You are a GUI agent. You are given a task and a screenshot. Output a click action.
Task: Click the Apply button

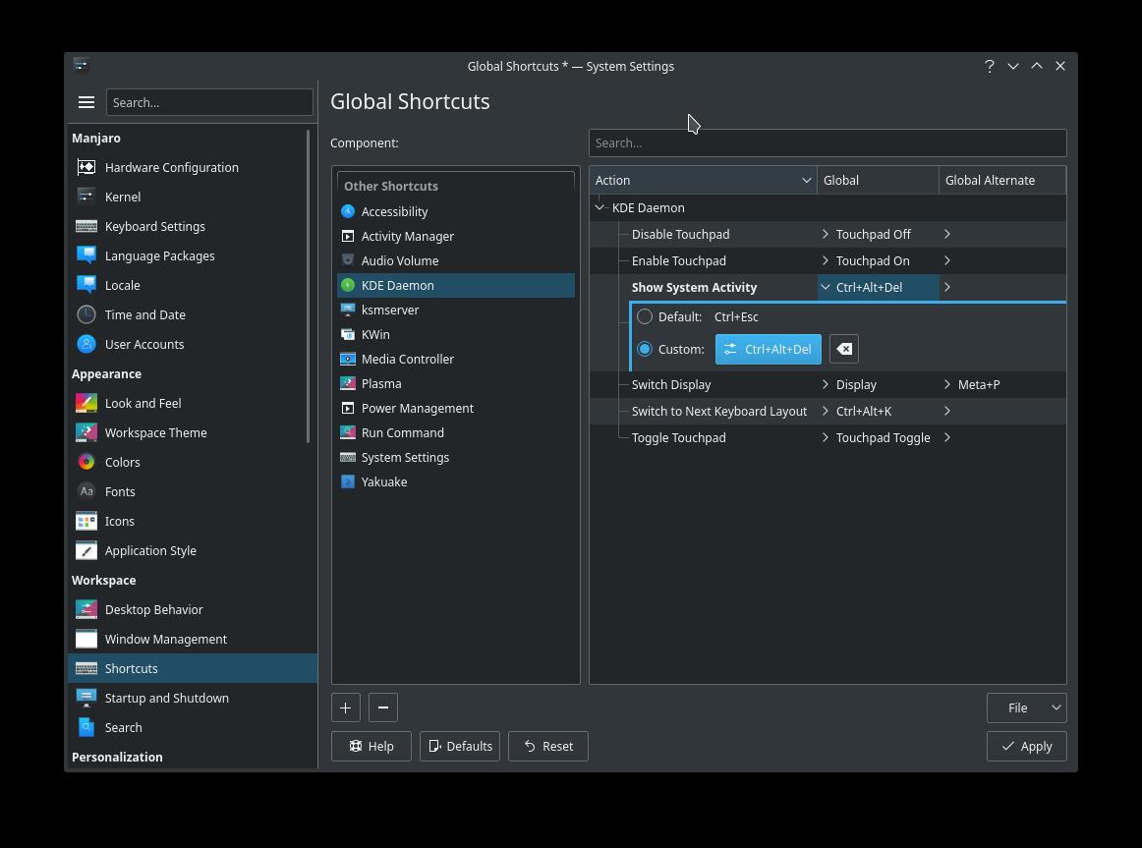click(x=1026, y=746)
